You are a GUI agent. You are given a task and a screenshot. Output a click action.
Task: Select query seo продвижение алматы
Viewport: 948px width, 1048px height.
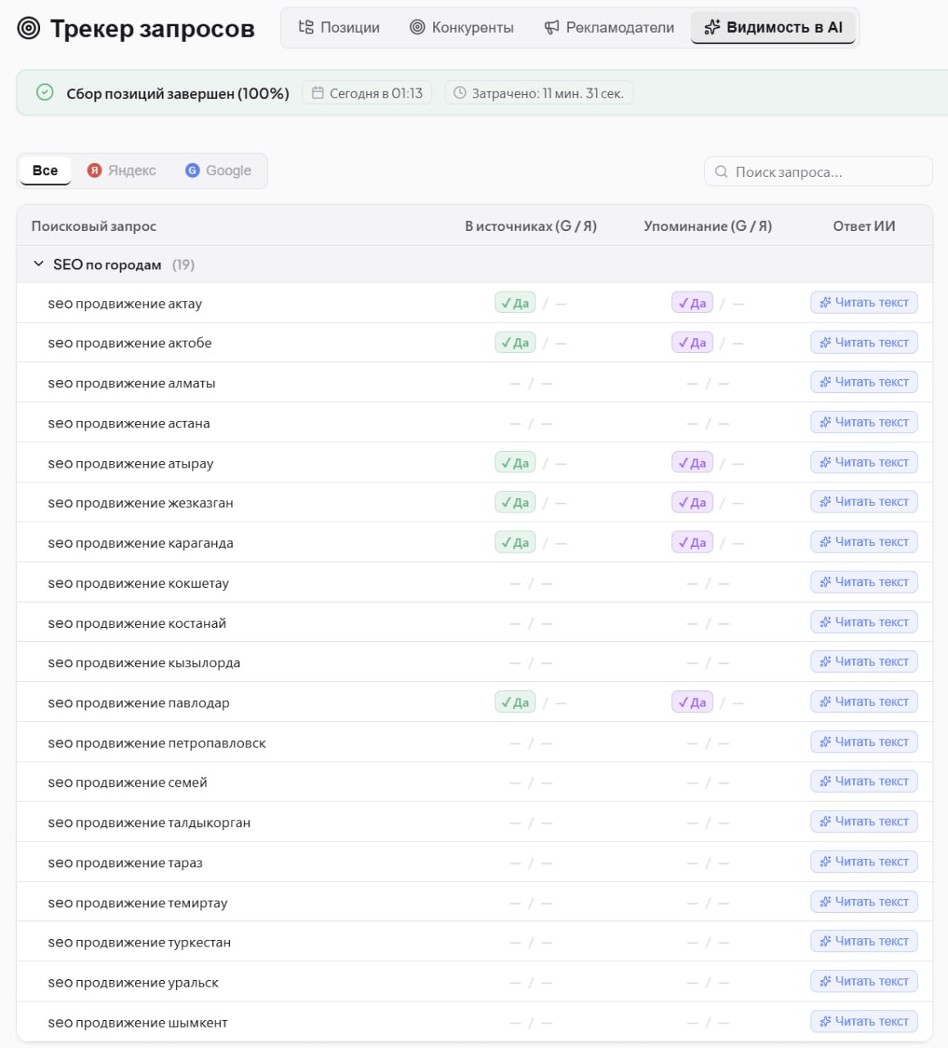[132, 383]
